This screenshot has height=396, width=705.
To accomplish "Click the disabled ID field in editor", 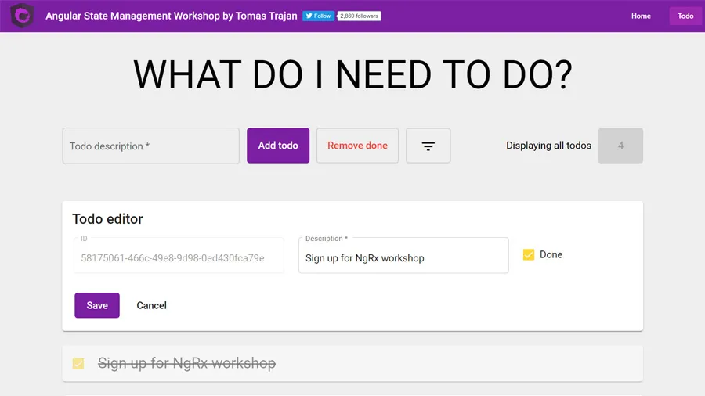I will pos(179,255).
